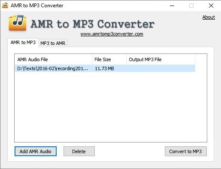Select the D:\Texts\2016-02\recording file row
The height and width of the screenshot is (169, 221).
pos(105,68)
